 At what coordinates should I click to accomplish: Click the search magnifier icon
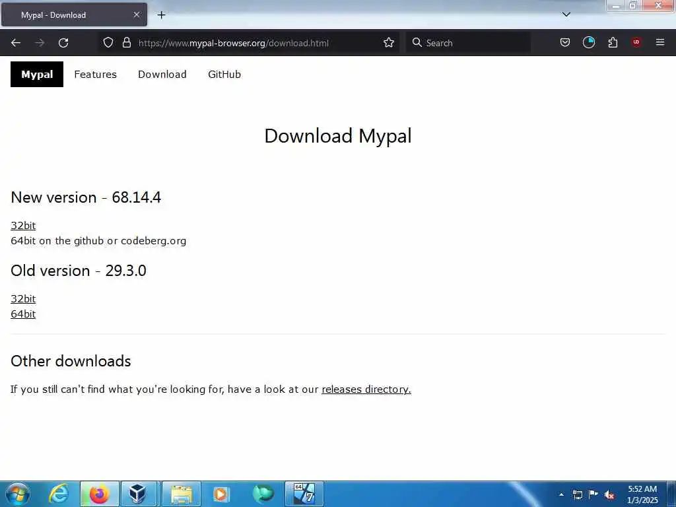(417, 42)
